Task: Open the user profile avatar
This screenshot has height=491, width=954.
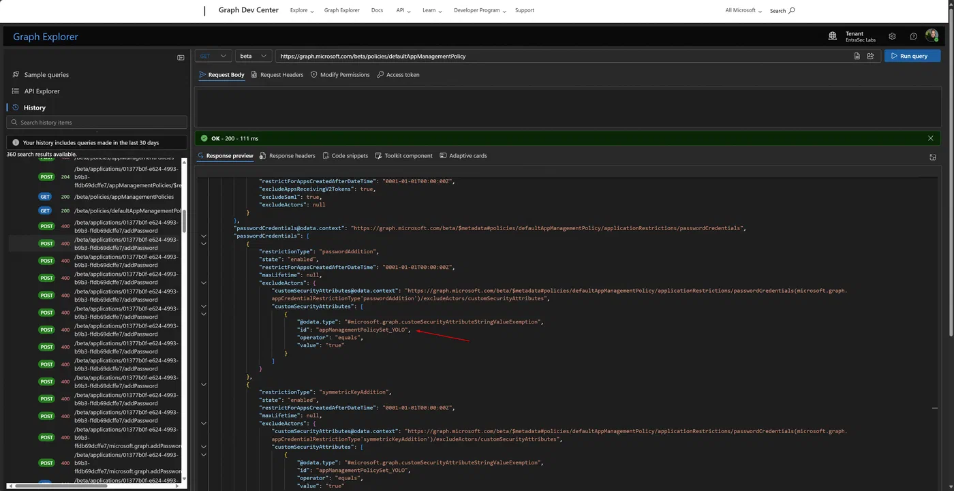Action: [x=932, y=36]
